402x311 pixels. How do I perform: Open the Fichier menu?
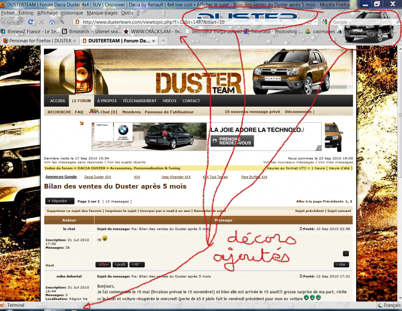point(8,13)
